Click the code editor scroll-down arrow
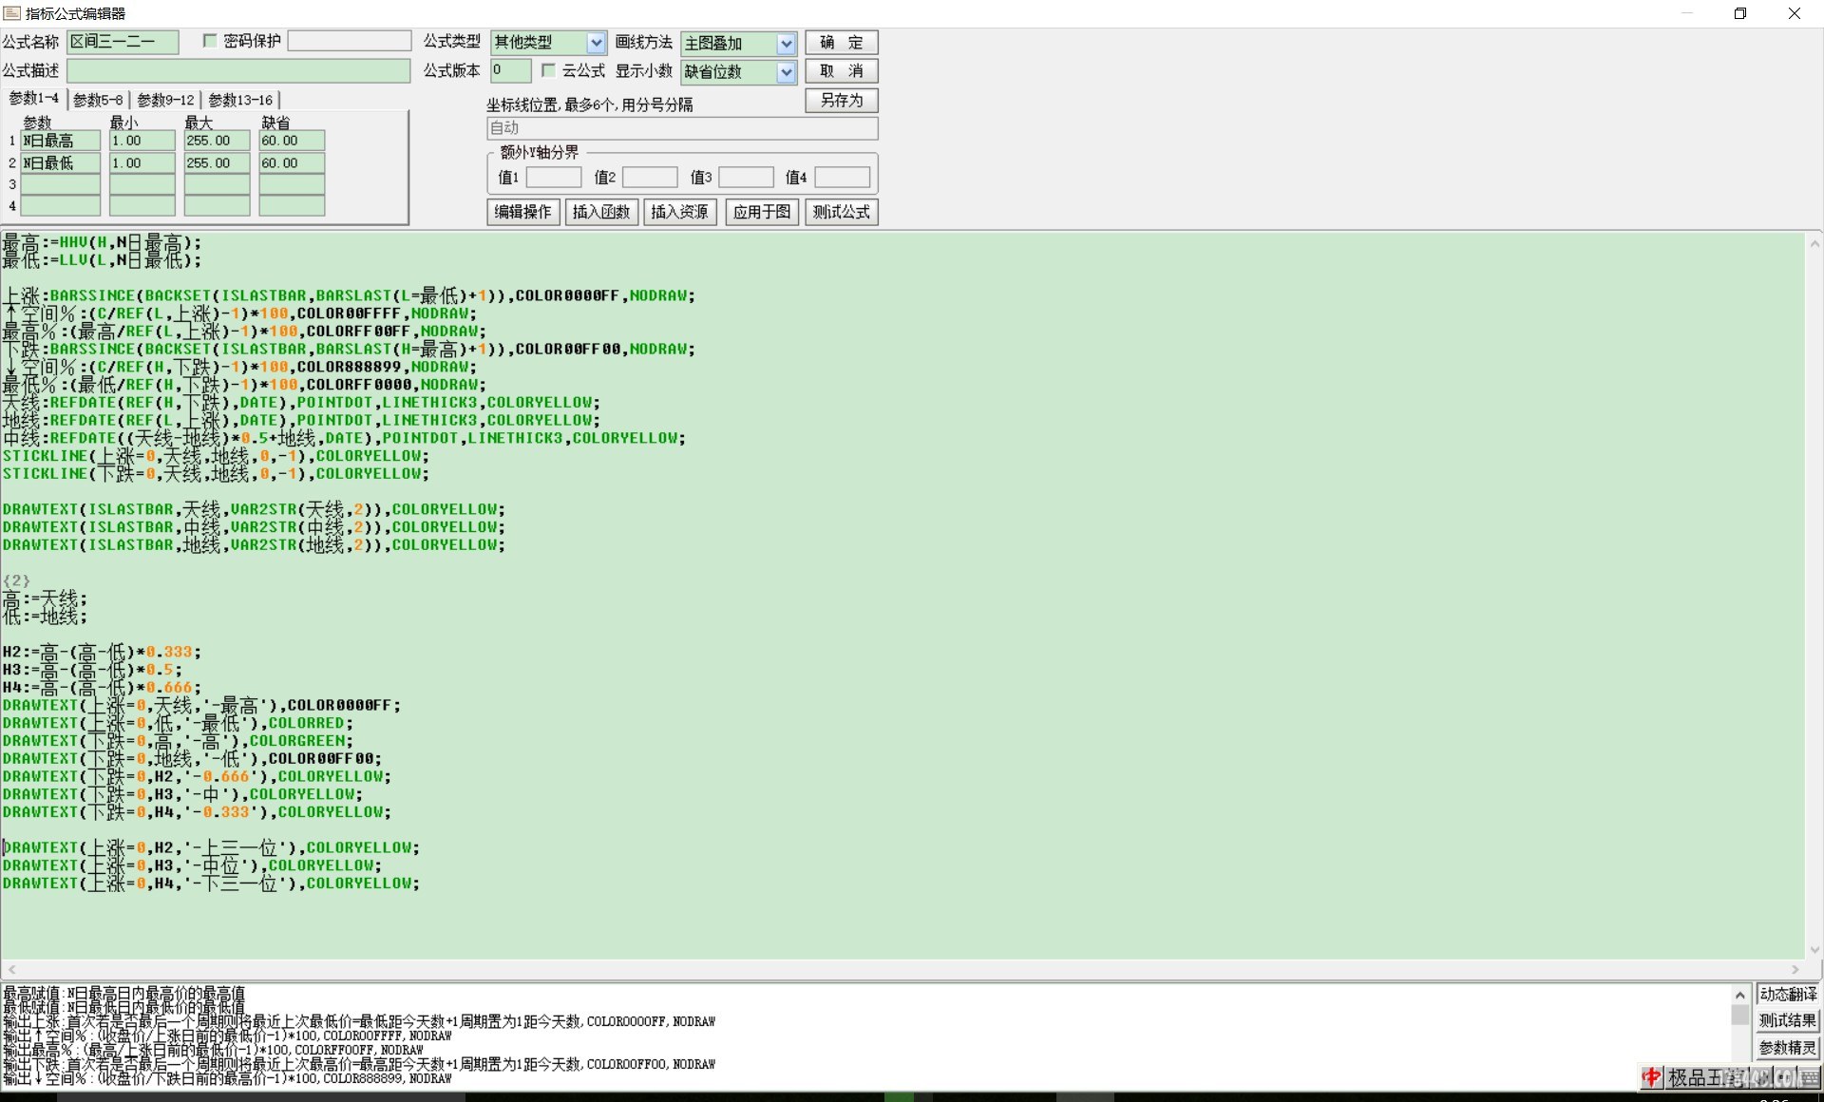The width and height of the screenshot is (1824, 1102). (1814, 949)
